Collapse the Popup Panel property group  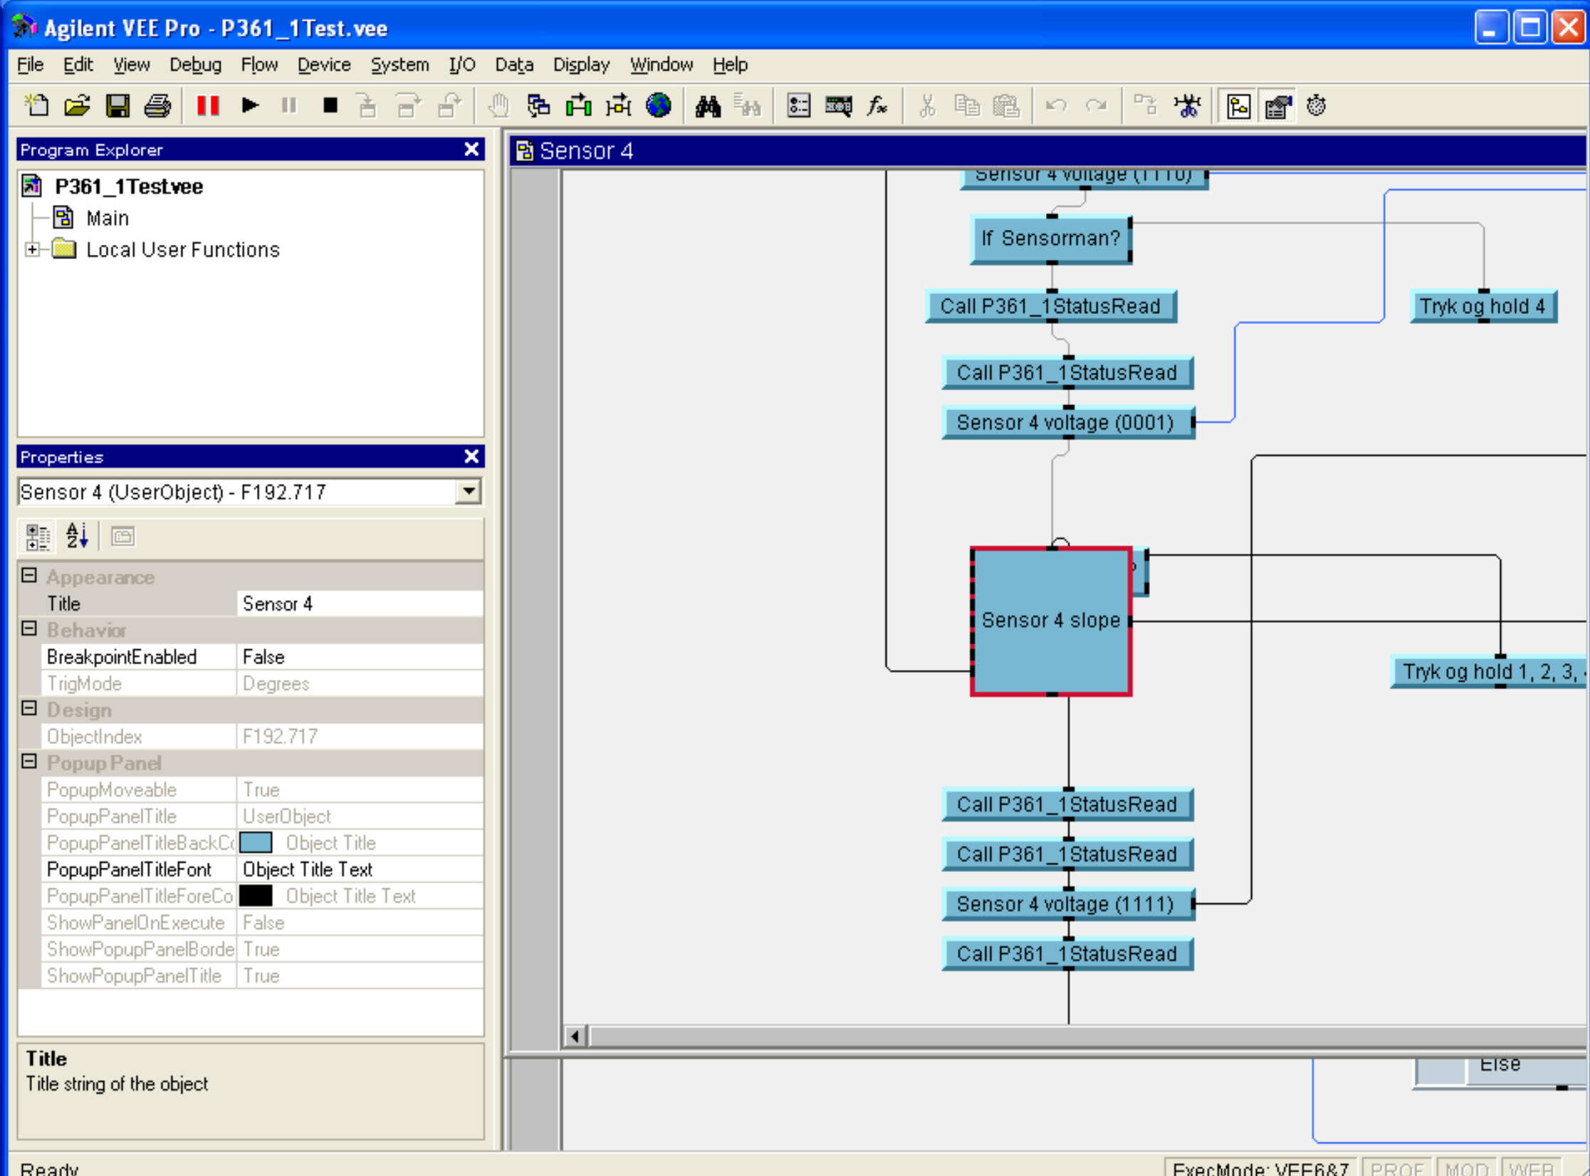click(29, 762)
